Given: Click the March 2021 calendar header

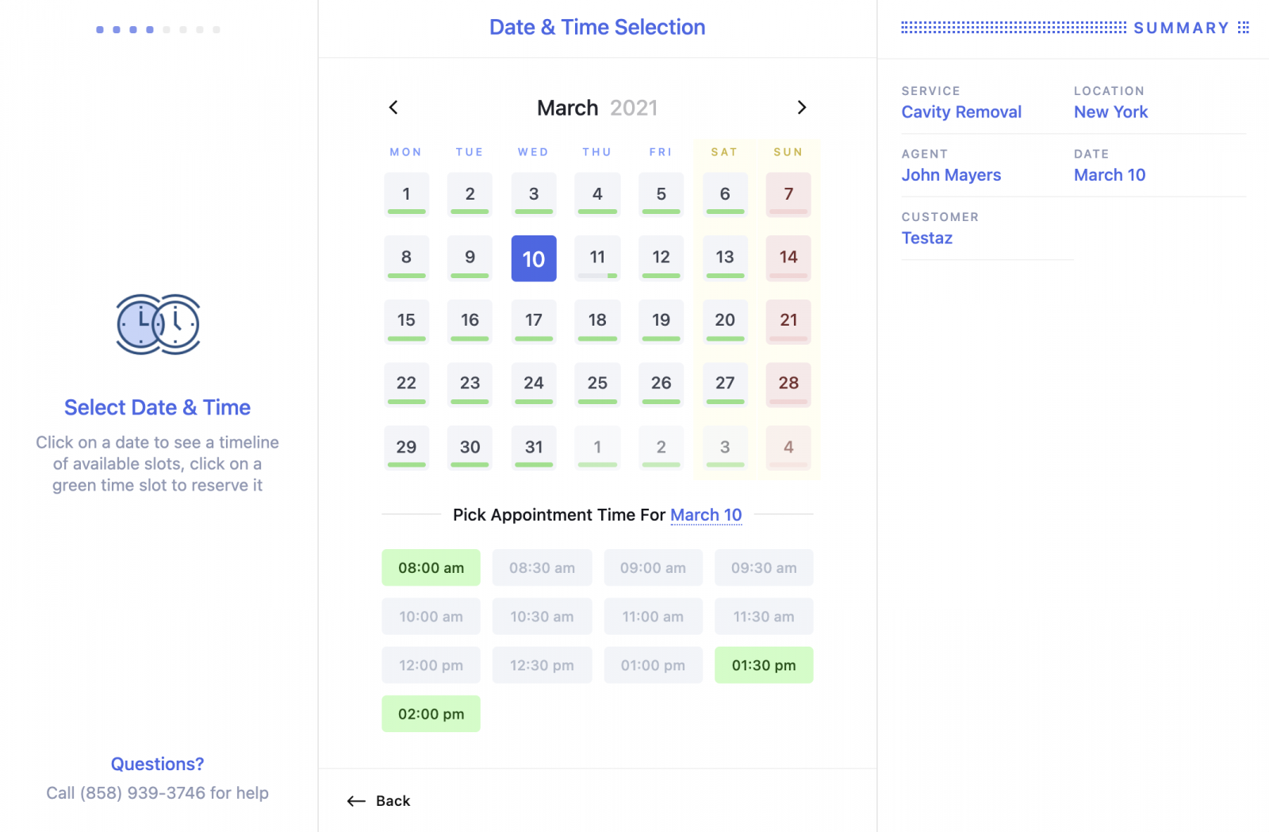Looking at the screenshot, I should point(597,107).
